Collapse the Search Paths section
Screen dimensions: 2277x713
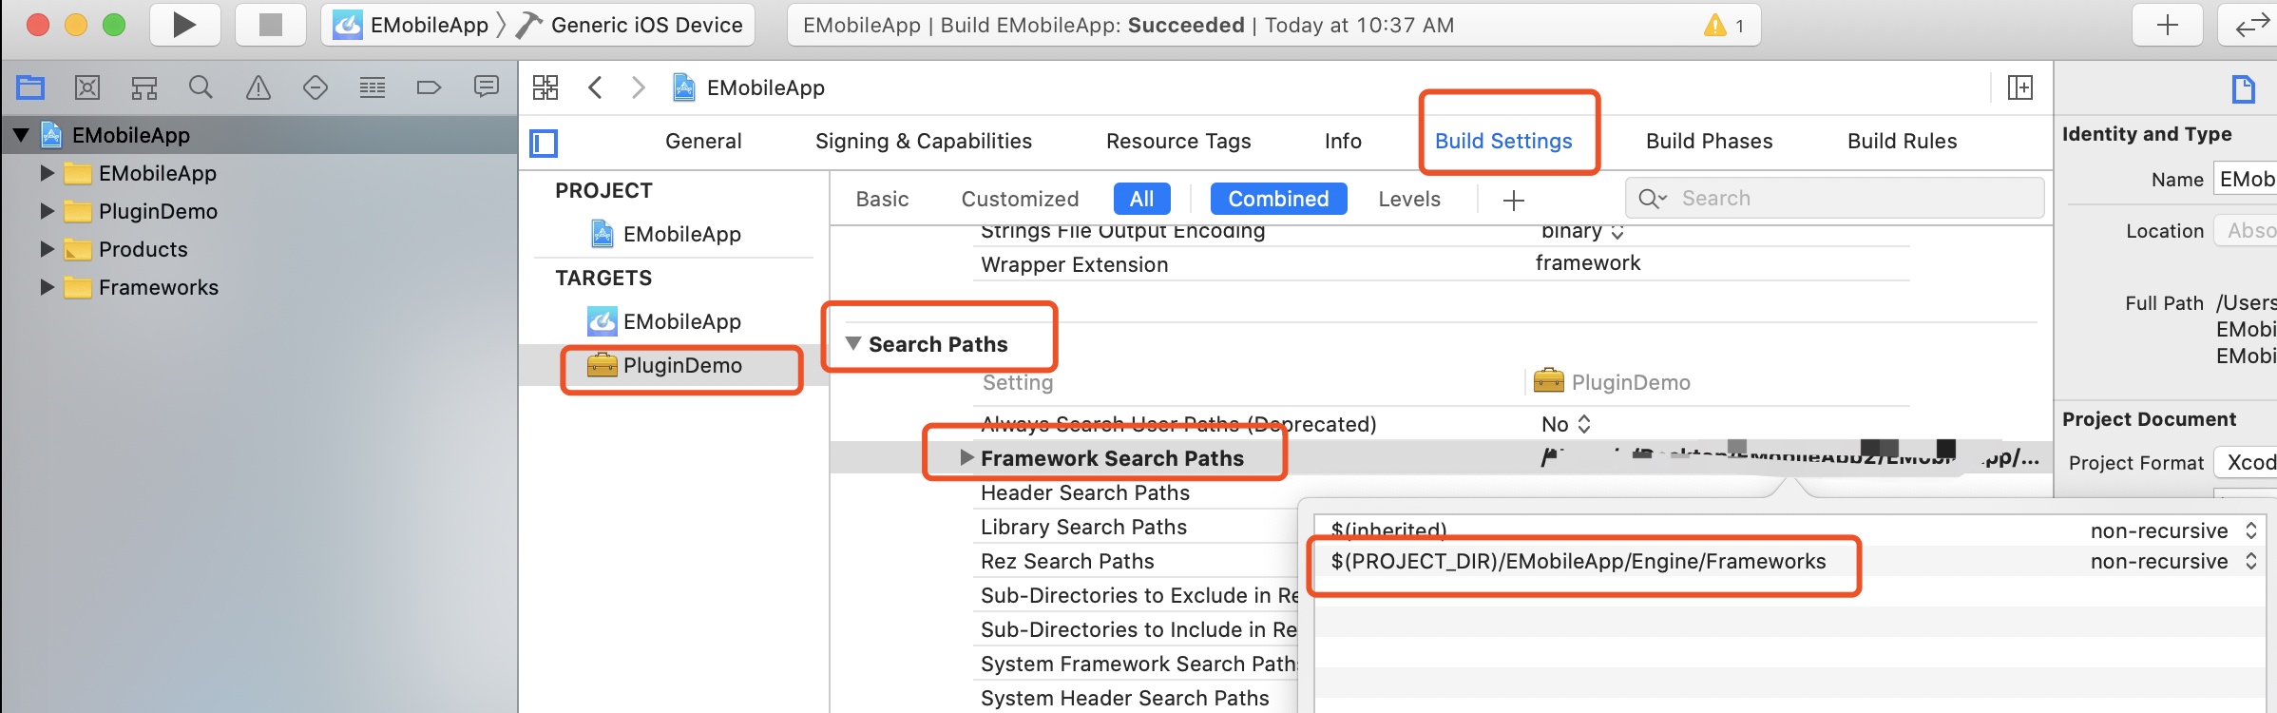pyautogui.click(x=853, y=343)
